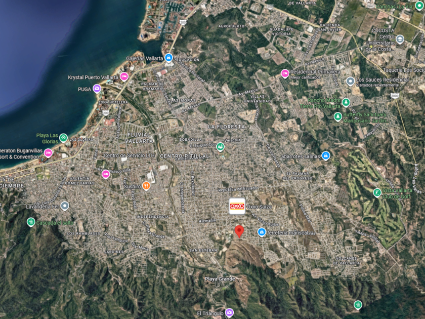Select the Las Glorias neighborhood label
The height and width of the screenshot is (319, 425).
click(81, 139)
